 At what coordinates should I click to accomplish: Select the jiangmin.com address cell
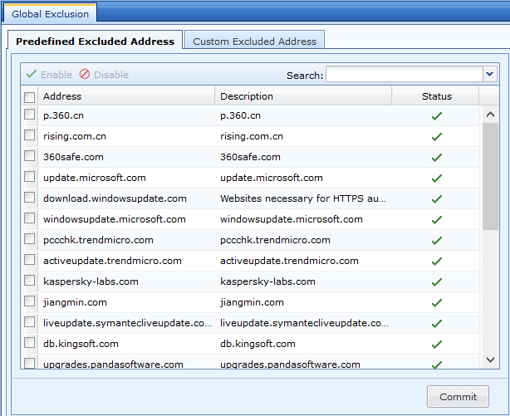pos(126,303)
